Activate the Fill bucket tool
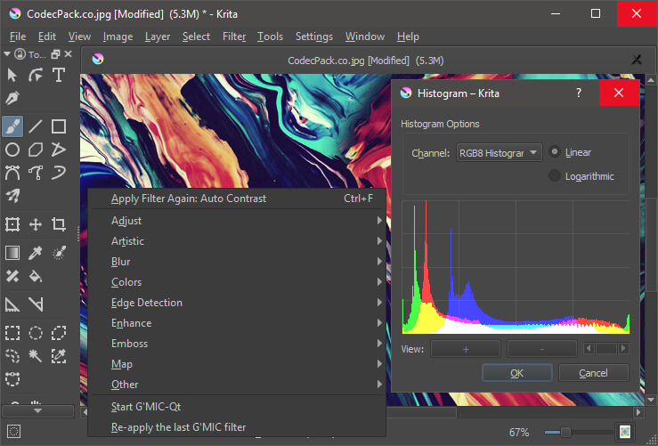The height and width of the screenshot is (446, 658). [36, 276]
